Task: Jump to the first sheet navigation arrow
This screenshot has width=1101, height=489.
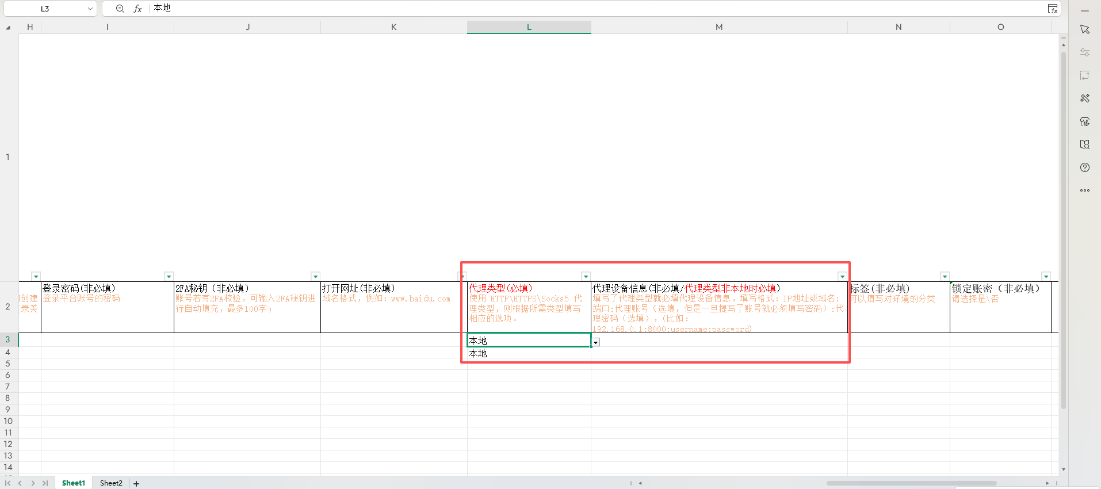Action: click(8, 483)
